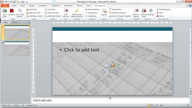This screenshot has height=108, width=192.
Task: Open the Variables tool
Action: (x=12, y=12)
